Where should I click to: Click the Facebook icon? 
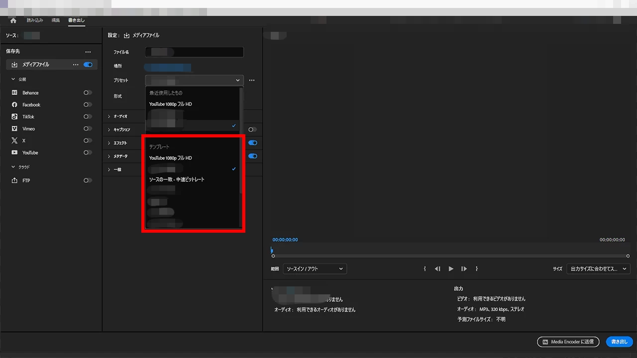coord(14,104)
